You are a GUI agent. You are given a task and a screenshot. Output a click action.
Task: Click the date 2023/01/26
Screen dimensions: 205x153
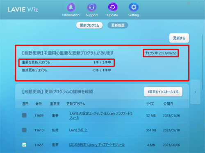171,115
